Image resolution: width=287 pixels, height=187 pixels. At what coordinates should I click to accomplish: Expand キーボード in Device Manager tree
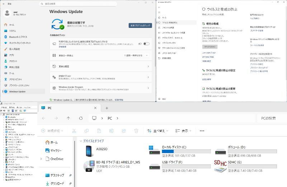pyautogui.click(x=4, y=129)
